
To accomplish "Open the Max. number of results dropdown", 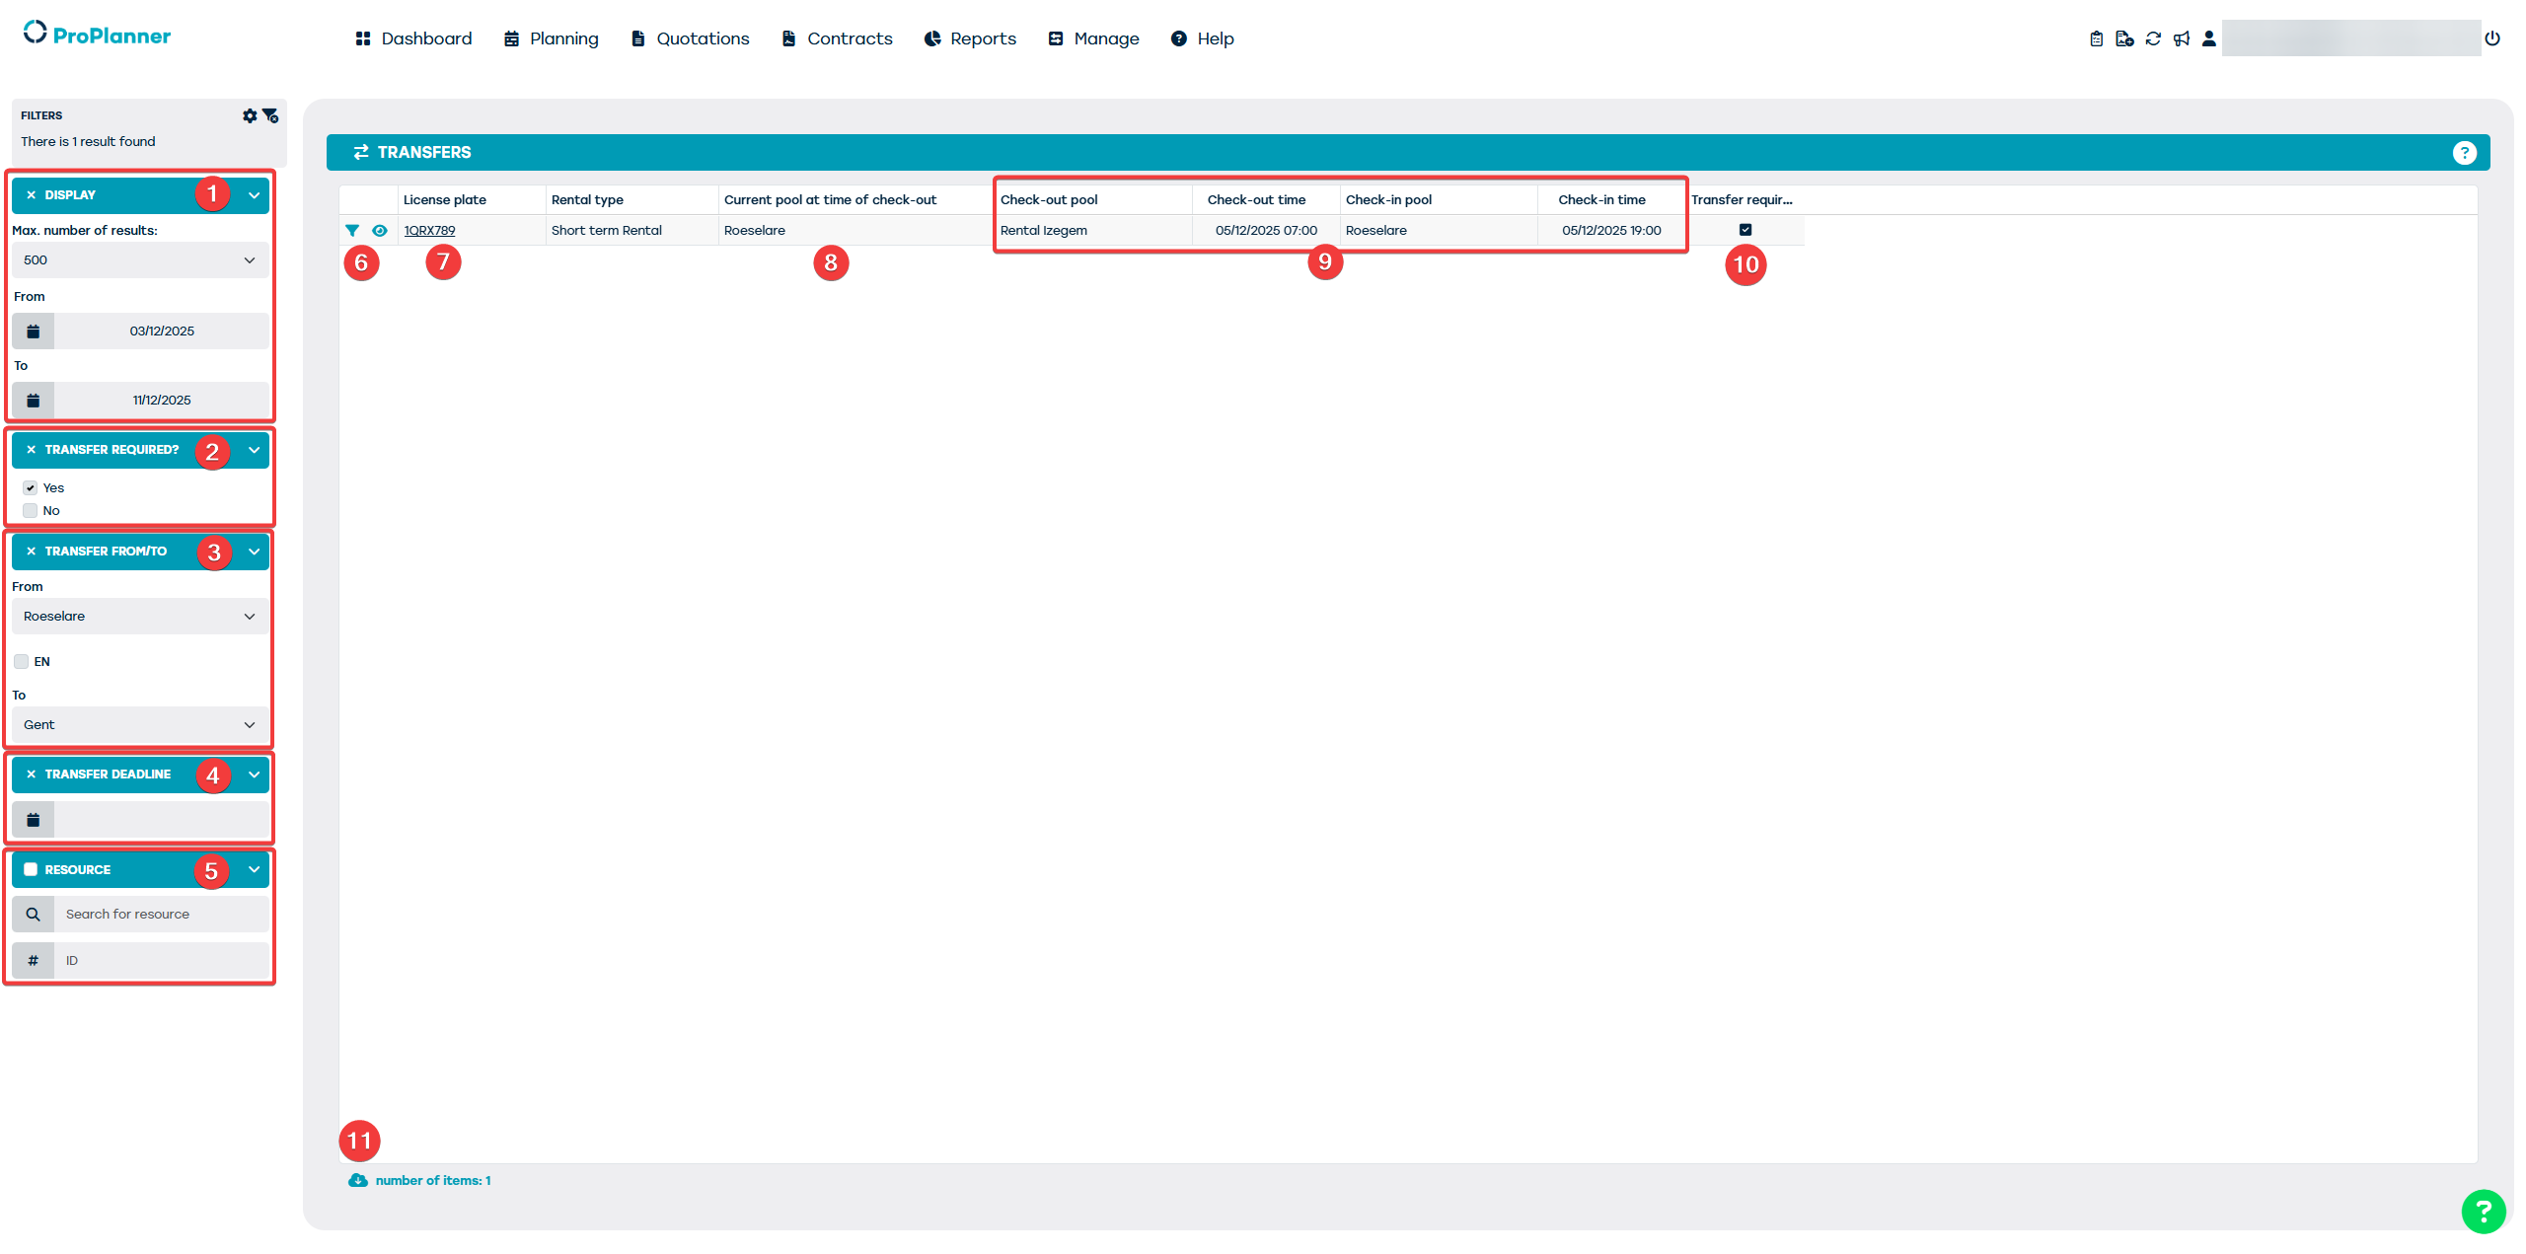I will coord(139,259).
